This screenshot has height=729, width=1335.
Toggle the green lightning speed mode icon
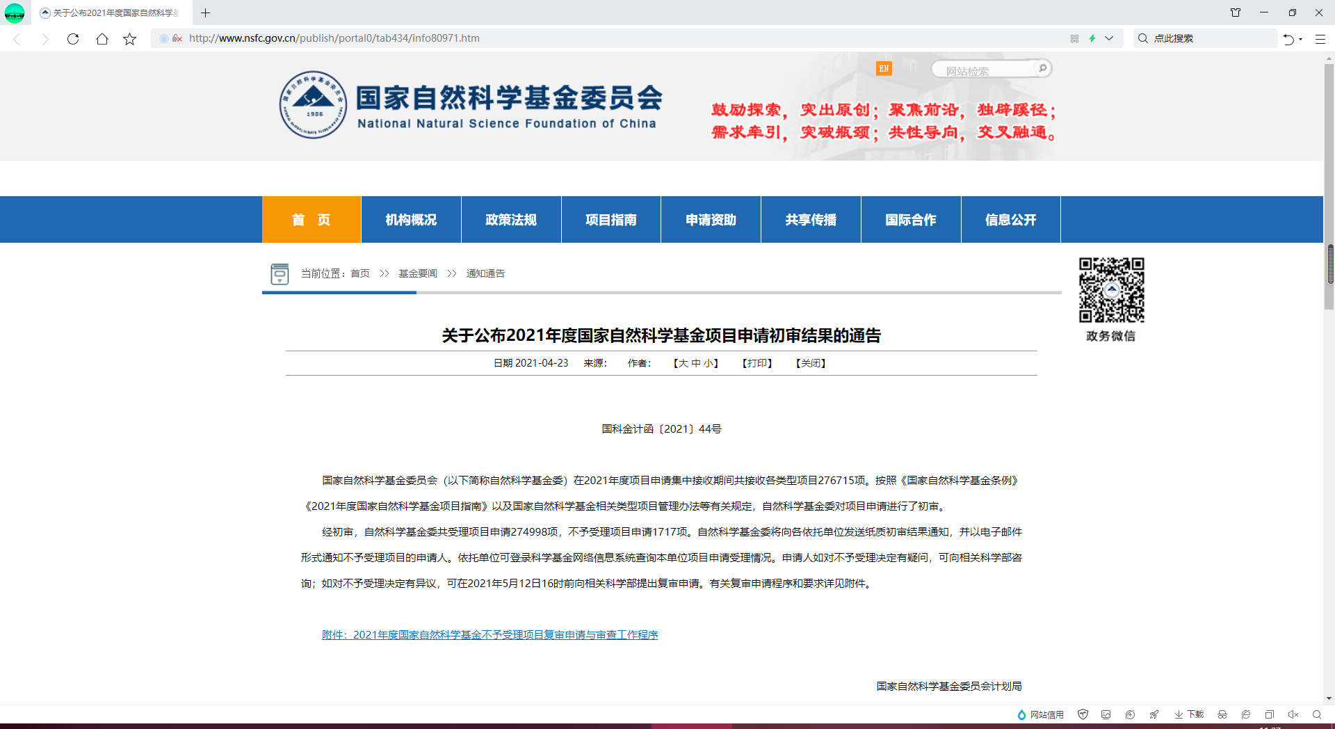(x=1092, y=39)
